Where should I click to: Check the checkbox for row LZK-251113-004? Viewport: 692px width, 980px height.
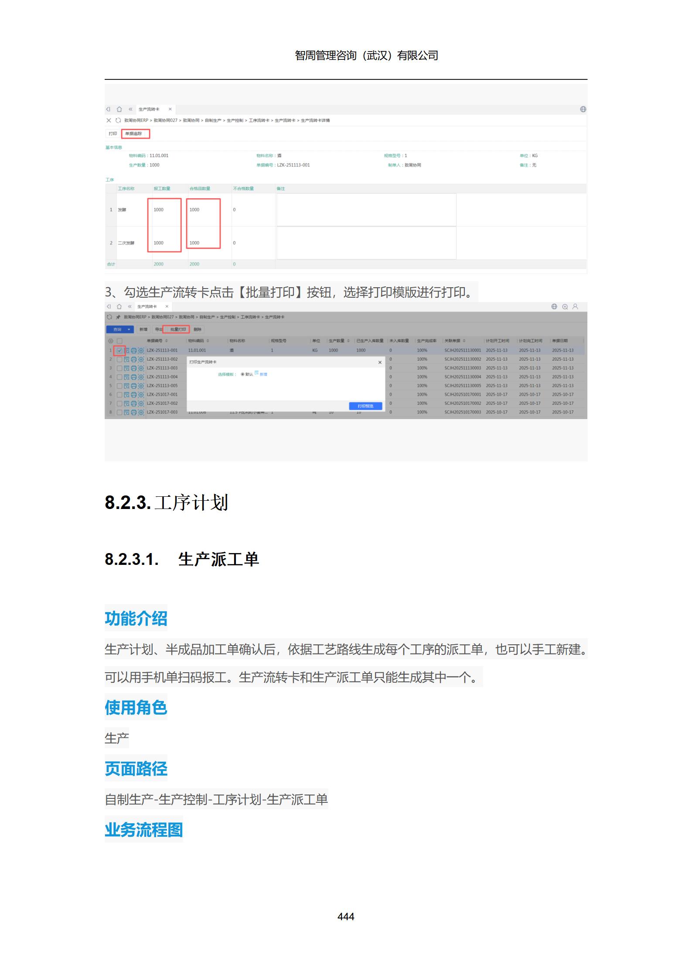pos(119,377)
